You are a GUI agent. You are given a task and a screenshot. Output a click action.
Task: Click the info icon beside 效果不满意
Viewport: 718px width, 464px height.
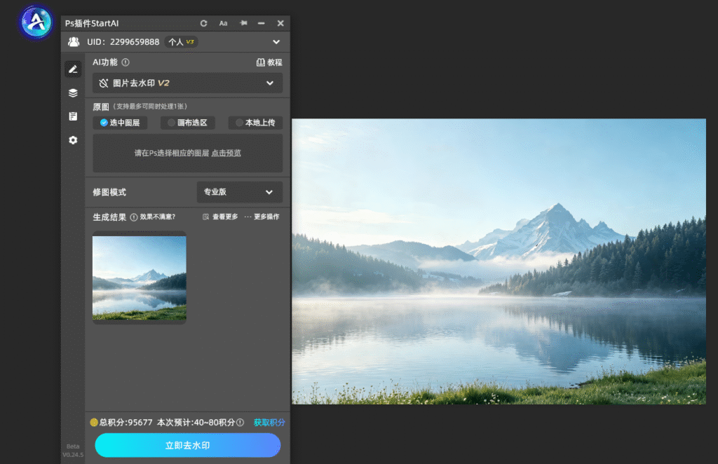pyautogui.click(x=134, y=217)
